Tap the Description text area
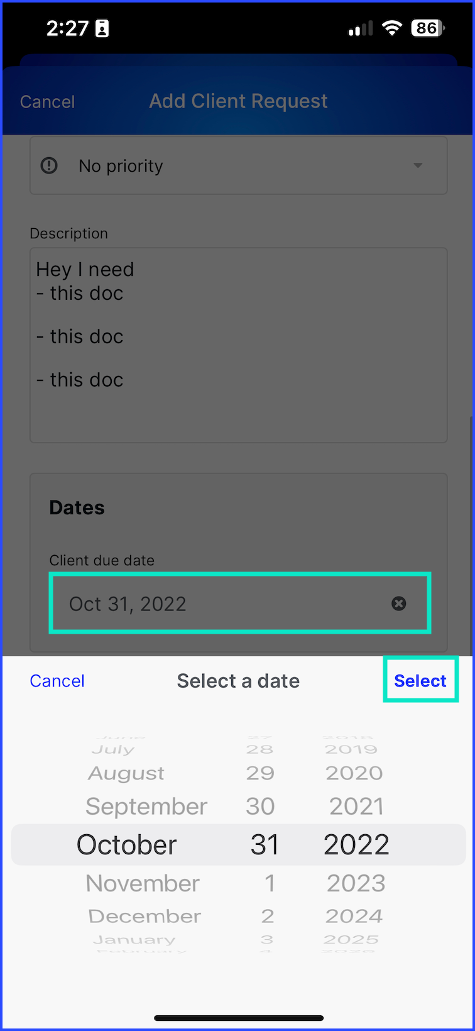Viewport: 475px width, 1031px height. click(239, 345)
